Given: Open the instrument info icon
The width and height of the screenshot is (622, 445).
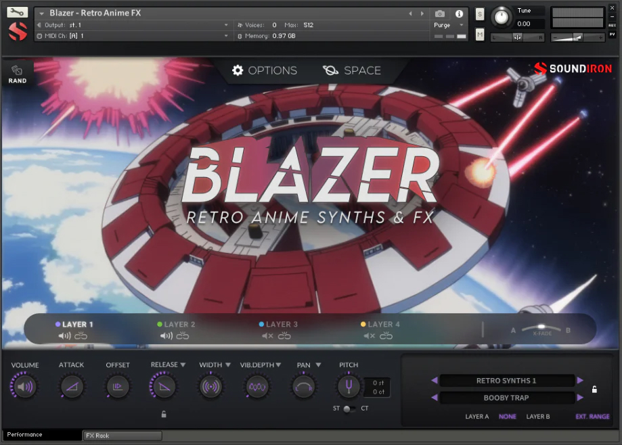Looking at the screenshot, I should point(459,14).
